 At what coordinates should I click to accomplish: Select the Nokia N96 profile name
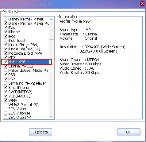tap(17, 62)
